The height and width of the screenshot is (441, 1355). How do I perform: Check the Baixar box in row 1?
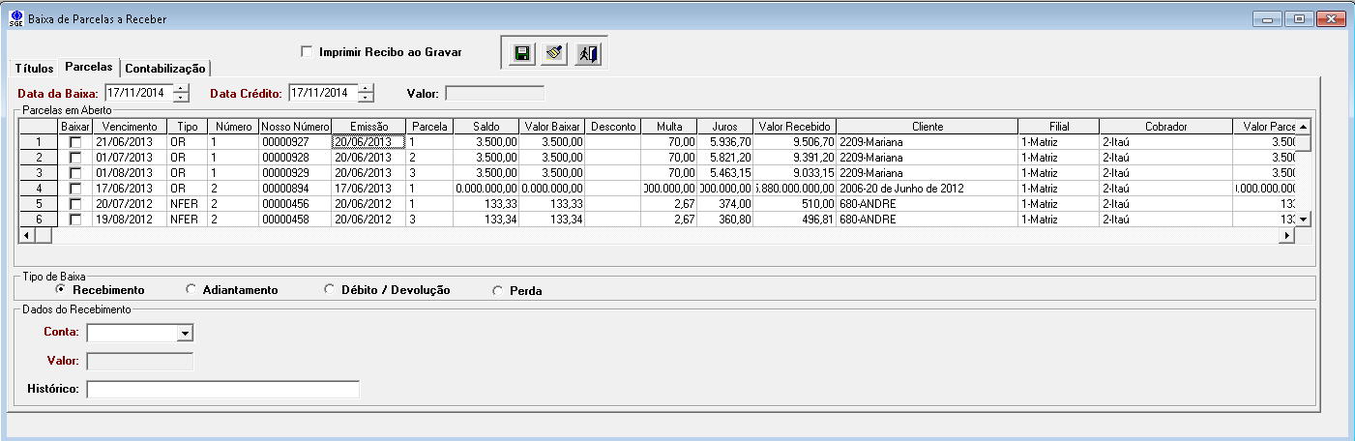75,142
